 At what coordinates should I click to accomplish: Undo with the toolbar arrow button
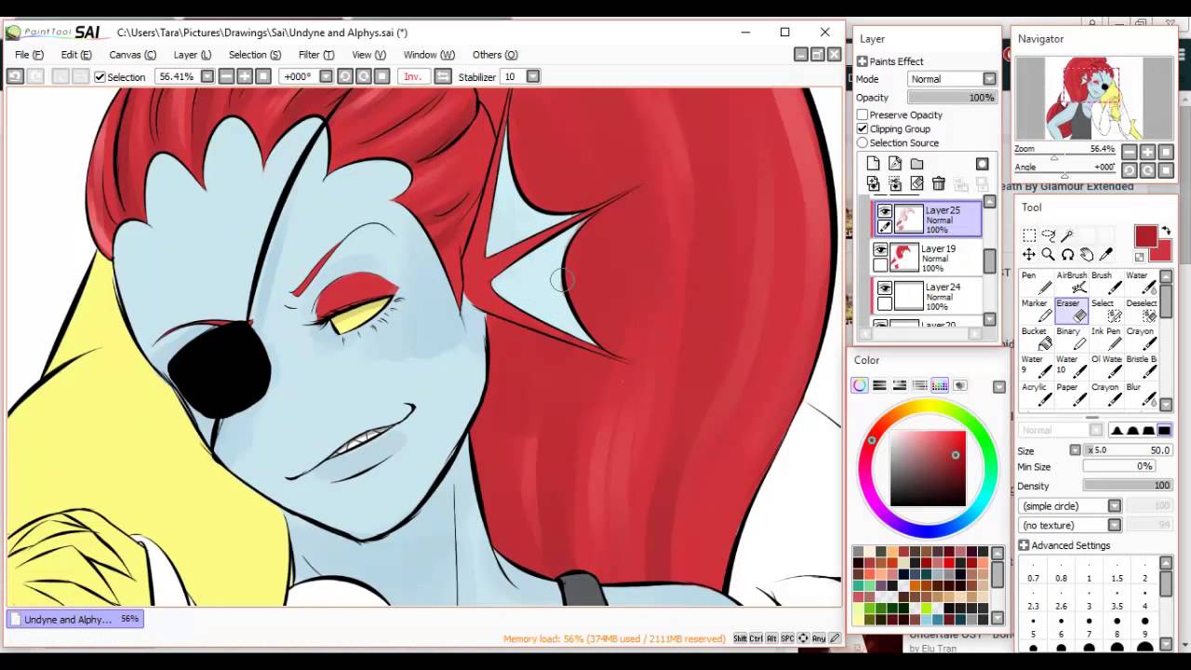[15, 76]
